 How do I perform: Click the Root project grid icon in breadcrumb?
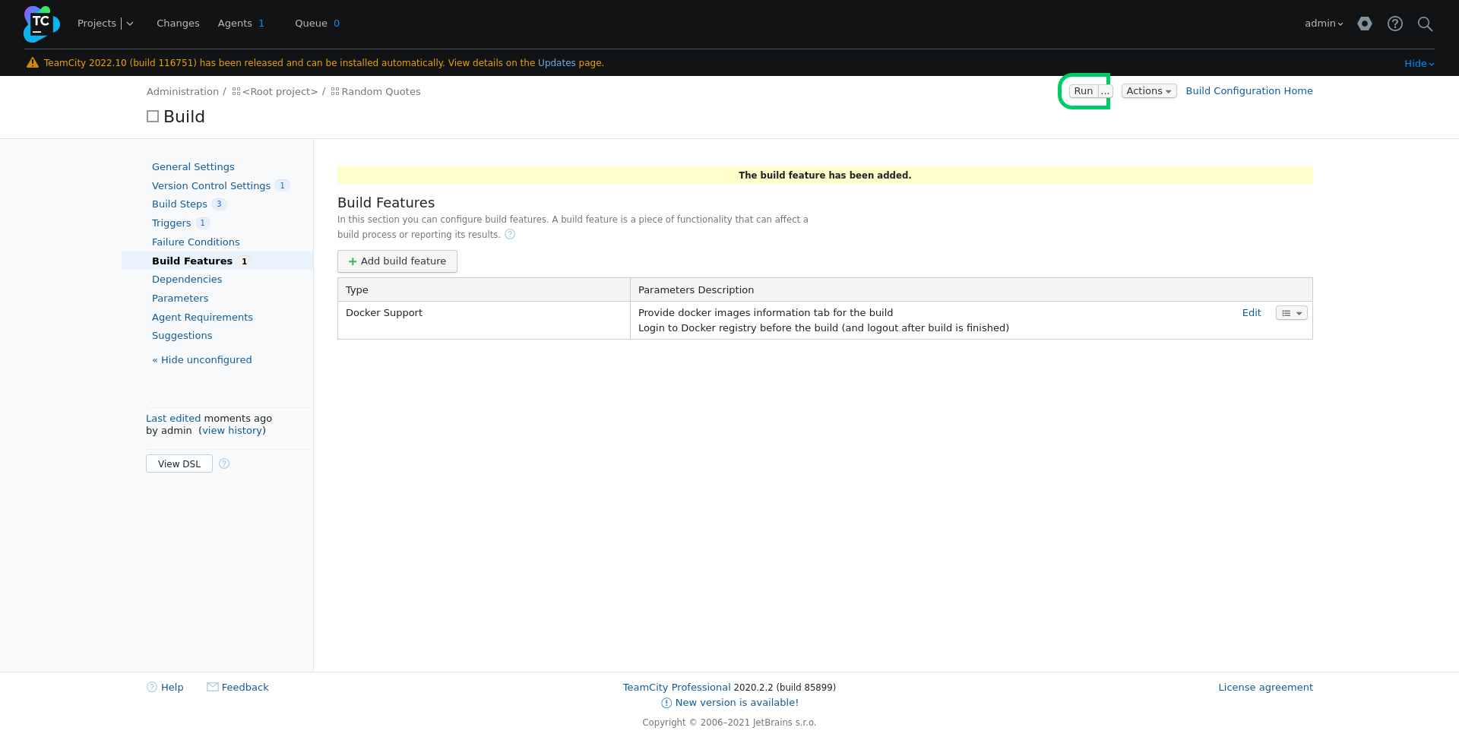(x=236, y=91)
